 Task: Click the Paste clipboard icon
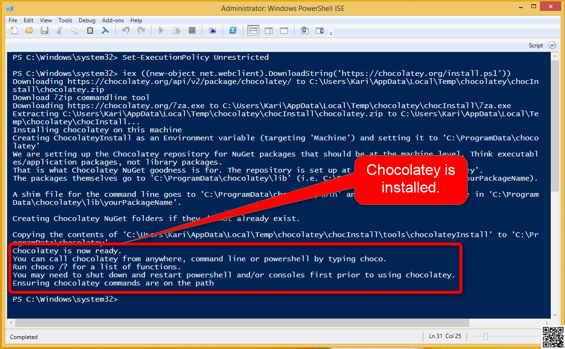(90, 31)
